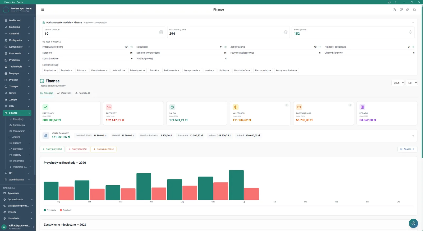Go to the Plan sprzedaży screen
The image size is (423, 231).
click(x=263, y=70)
